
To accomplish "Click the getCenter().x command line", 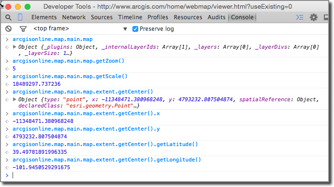I will point(86,113).
